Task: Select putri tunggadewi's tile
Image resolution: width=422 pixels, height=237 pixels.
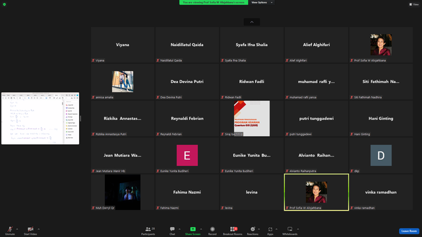Action: click(316, 118)
